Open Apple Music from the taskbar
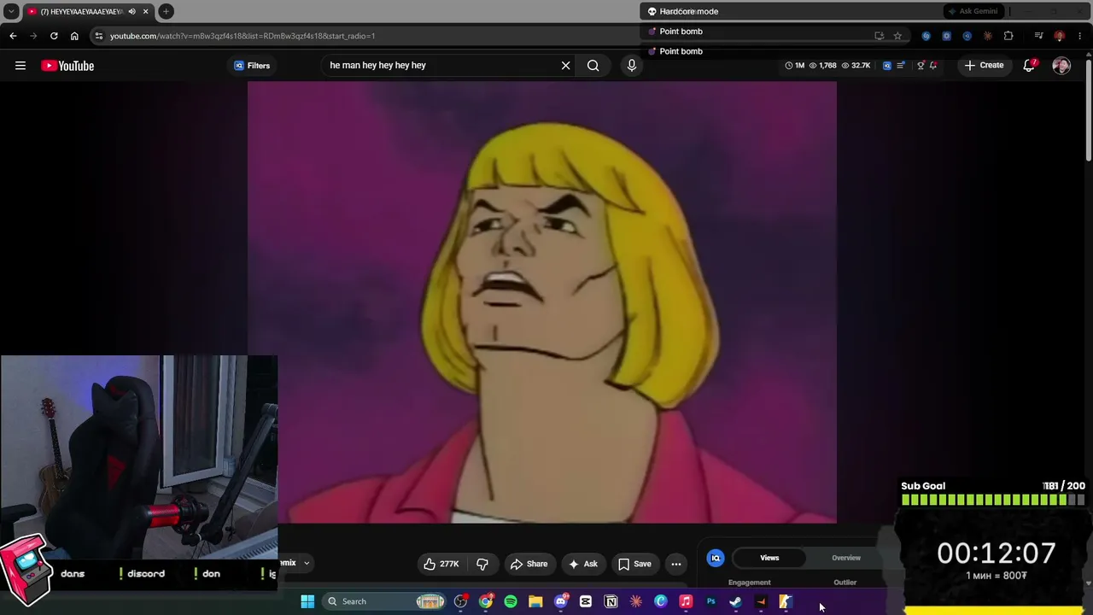The width and height of the screenshot is (1093, 615). coord(686,601)
